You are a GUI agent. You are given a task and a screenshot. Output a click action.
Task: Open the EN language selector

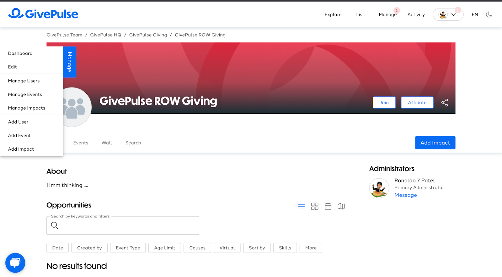pyautogui.click(x=475, y=14)
